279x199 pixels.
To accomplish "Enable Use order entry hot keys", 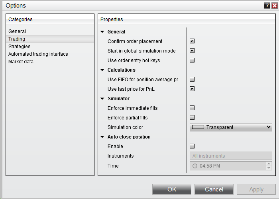I will tap(192, 60).
